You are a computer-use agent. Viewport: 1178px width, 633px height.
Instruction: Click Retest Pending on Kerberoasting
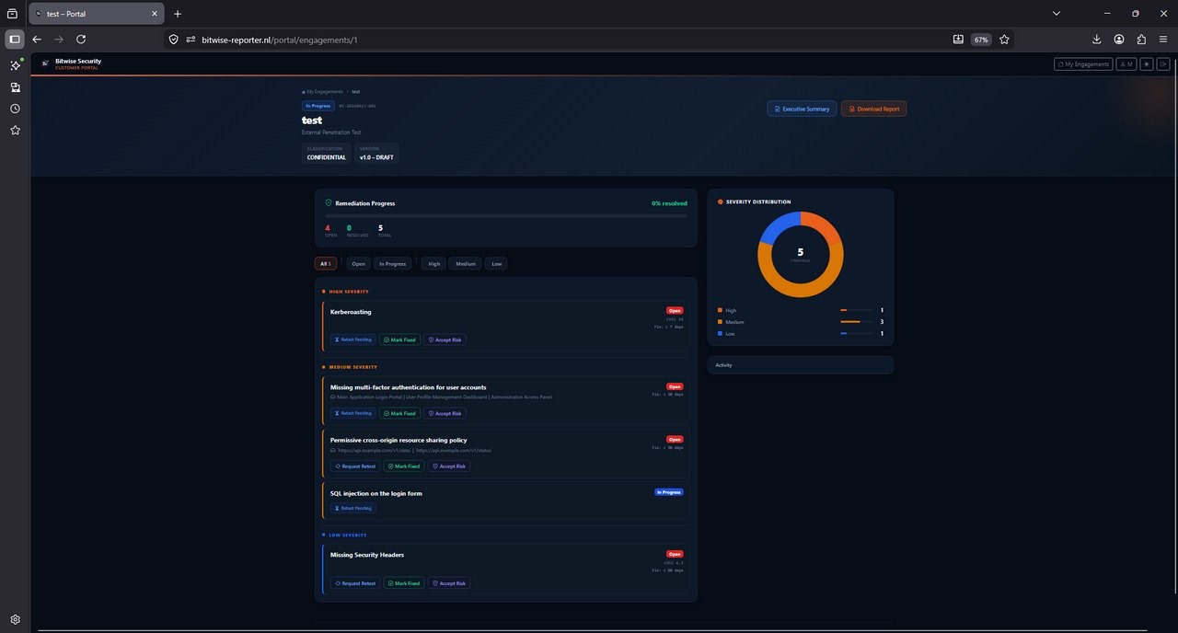click(x=353, y=340)
